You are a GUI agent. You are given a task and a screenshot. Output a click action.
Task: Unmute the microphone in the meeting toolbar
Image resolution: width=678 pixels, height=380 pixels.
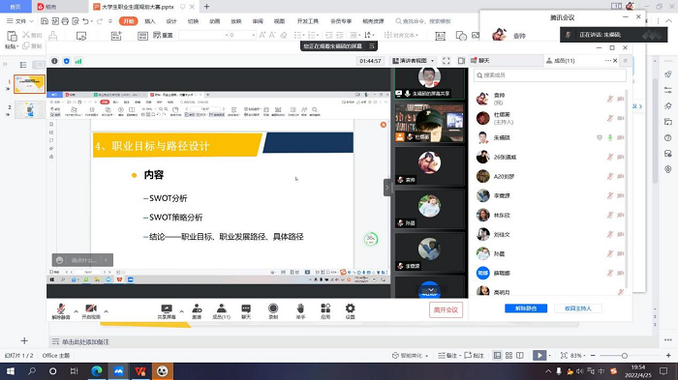61,310
